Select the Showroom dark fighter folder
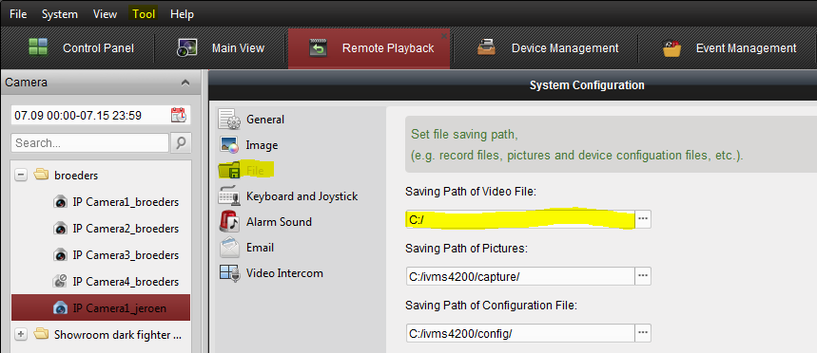 (118, 335)
